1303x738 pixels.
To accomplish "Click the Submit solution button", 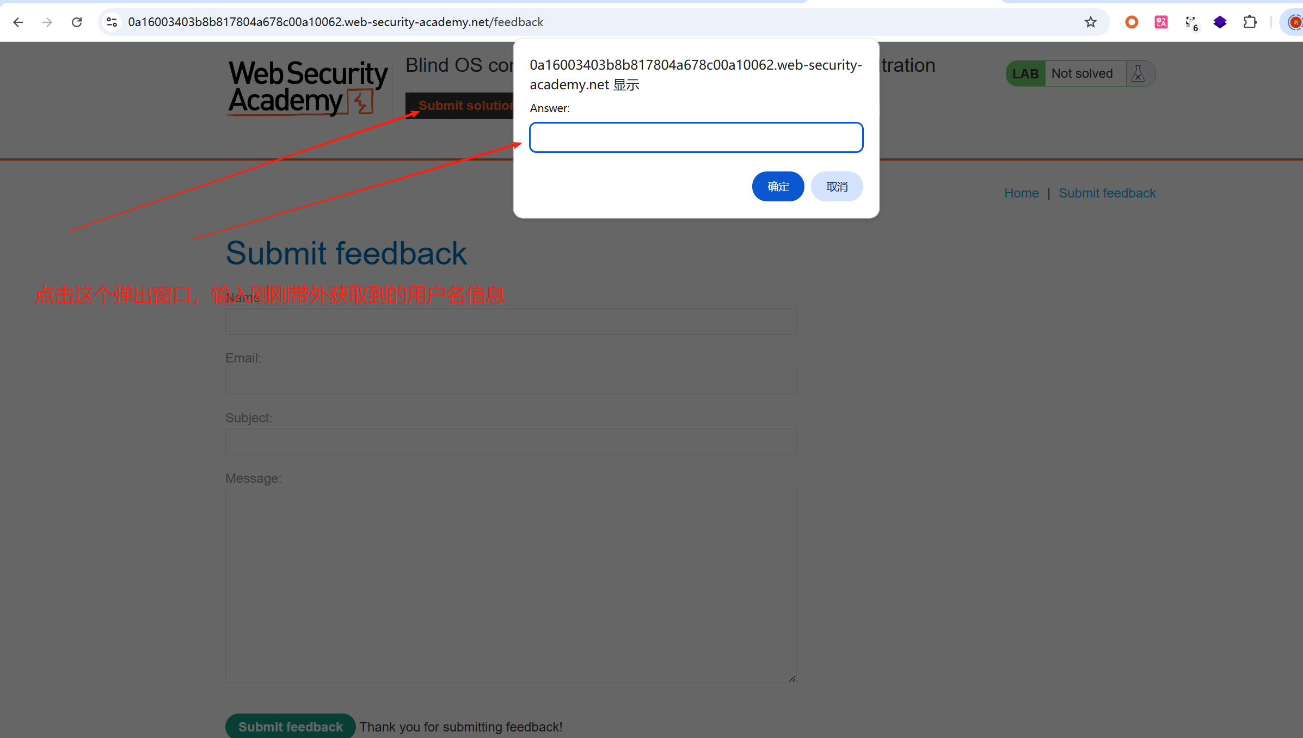I will pyautogui.click(x=460, y=106).
